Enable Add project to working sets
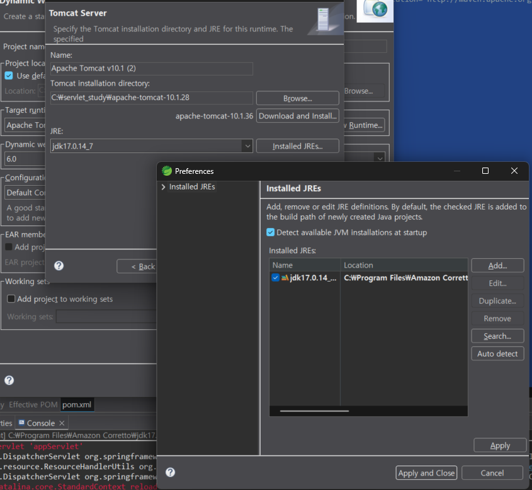 pyautogui.click(x=11, y=299)
